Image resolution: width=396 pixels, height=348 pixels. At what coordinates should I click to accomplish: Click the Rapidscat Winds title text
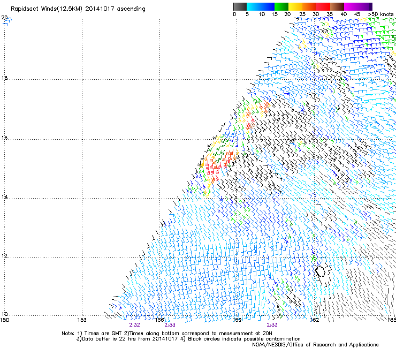[78, 9]
